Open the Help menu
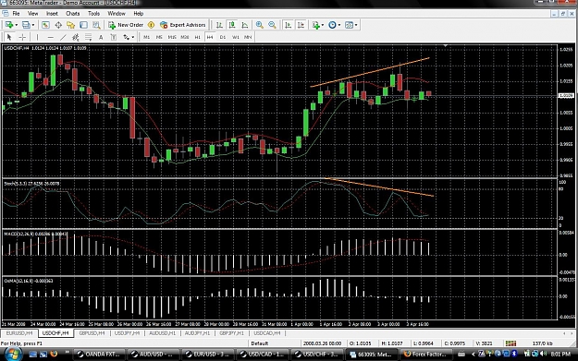578x361 pixels. (x=138, y=13)
